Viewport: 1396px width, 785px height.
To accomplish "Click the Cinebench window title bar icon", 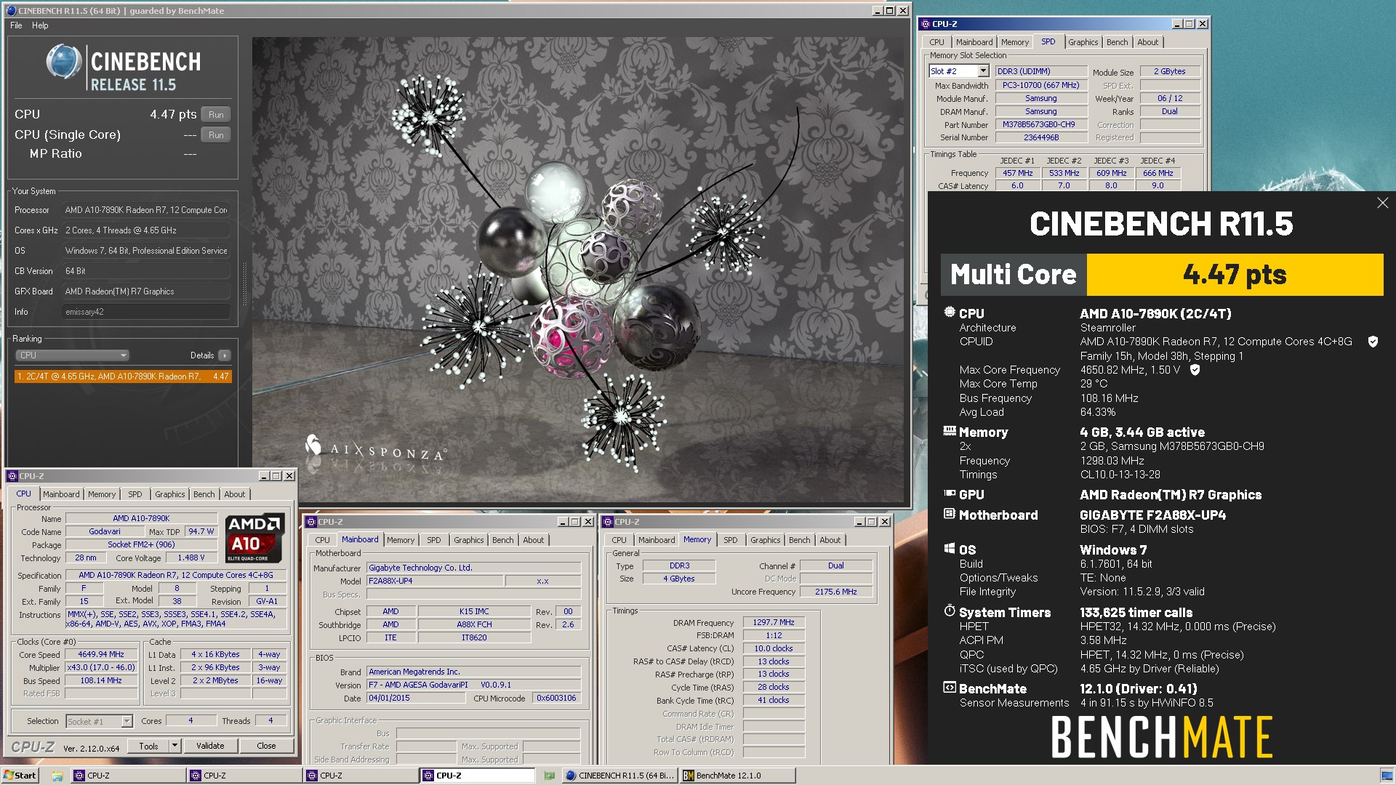I will [x=11, y=11].
